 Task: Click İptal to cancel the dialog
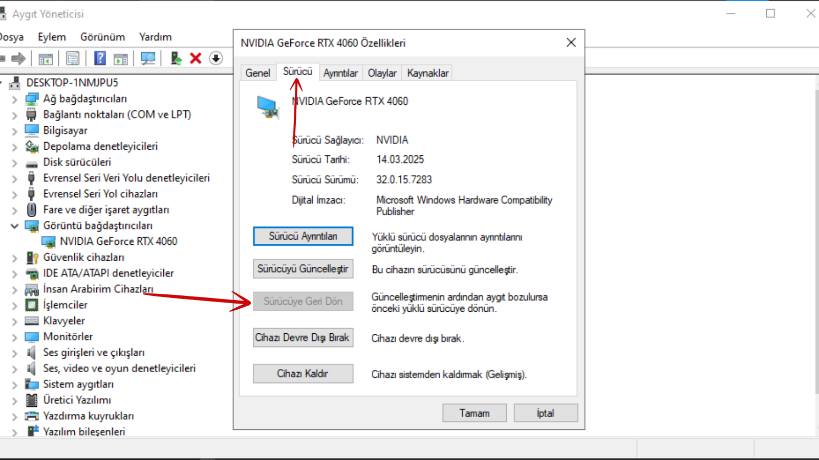click(545, 413)
